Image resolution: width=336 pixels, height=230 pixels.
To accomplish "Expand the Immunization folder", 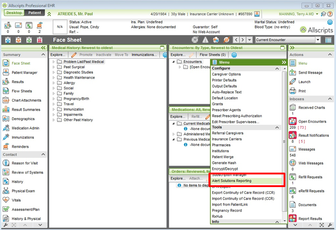I will [x=53, y=109].
